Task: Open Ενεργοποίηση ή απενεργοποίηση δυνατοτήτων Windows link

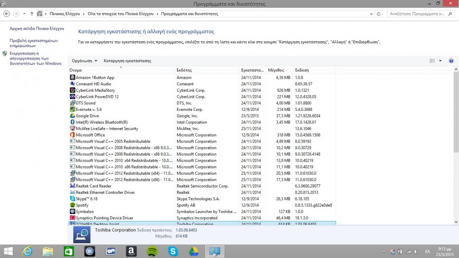Action: tap(36, 58)
